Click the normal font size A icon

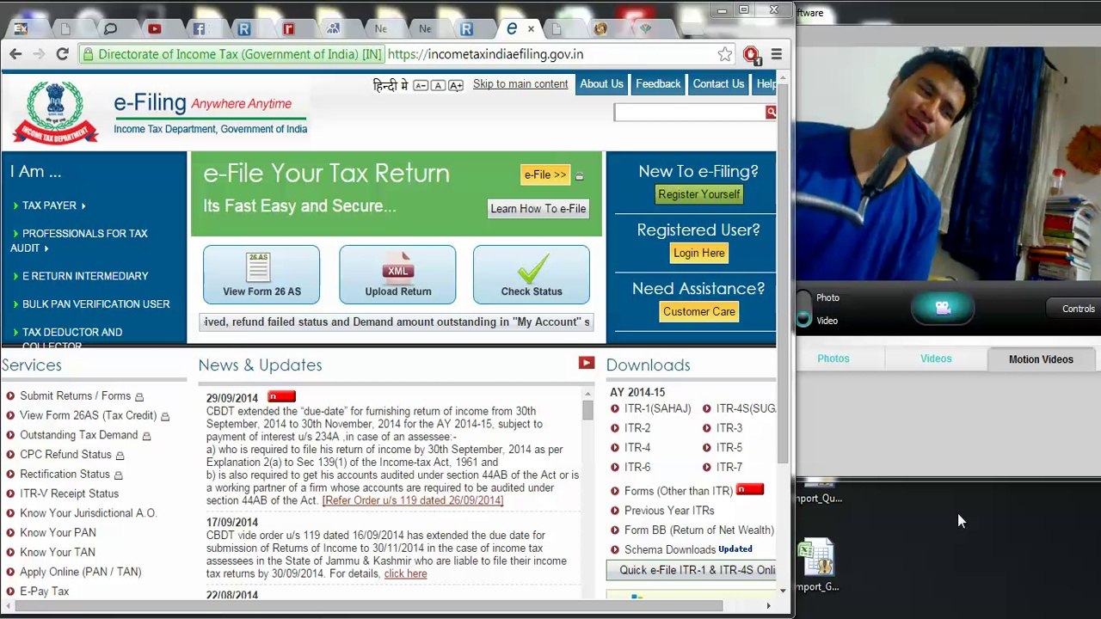438,85
